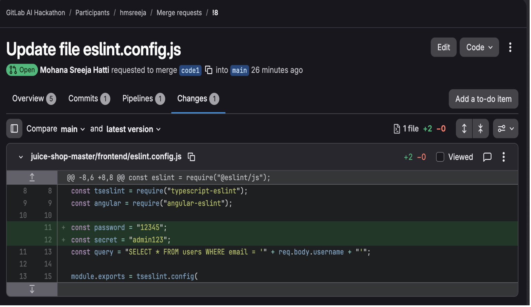This screenshot has height=307, width=531.
Task: Copy source branch name code1
Action: [209, 70]
